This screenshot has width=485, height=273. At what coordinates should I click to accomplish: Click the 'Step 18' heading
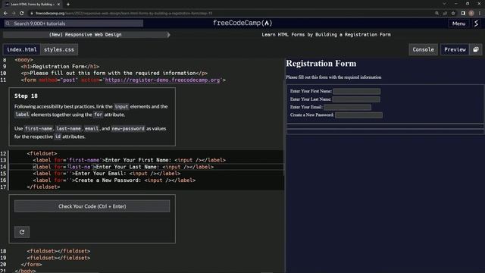tap(26, 96)
